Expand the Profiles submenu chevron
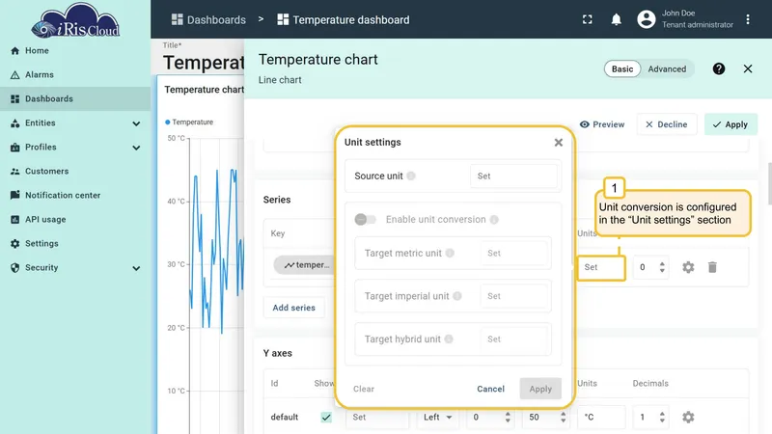This screenshot has height=434, width=772. tap(136, 148)
